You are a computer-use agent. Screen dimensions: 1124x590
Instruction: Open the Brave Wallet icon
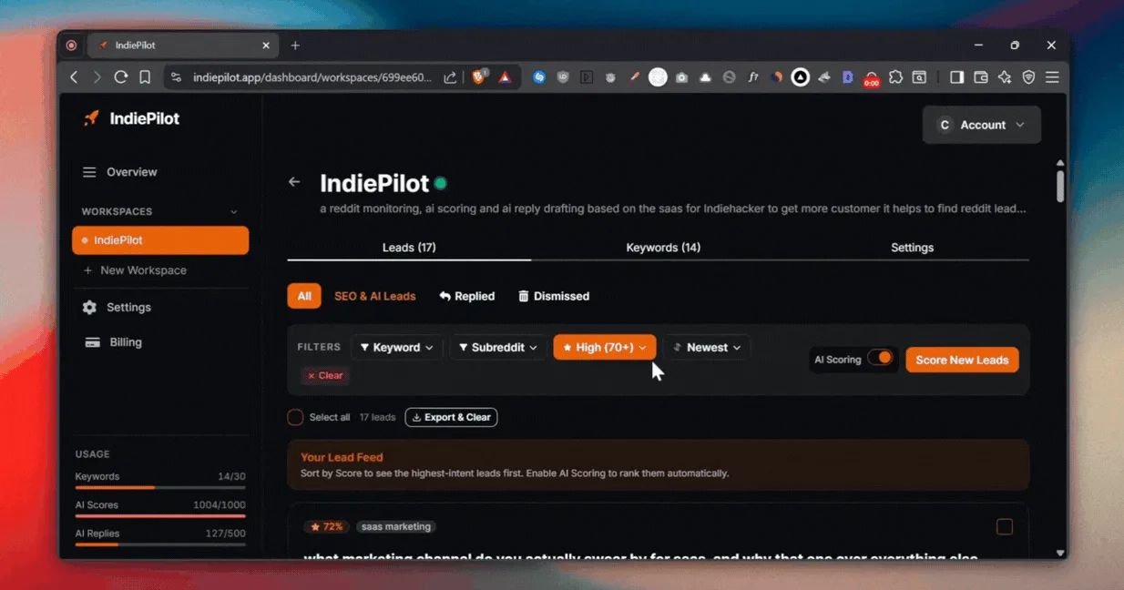(981, 77)
